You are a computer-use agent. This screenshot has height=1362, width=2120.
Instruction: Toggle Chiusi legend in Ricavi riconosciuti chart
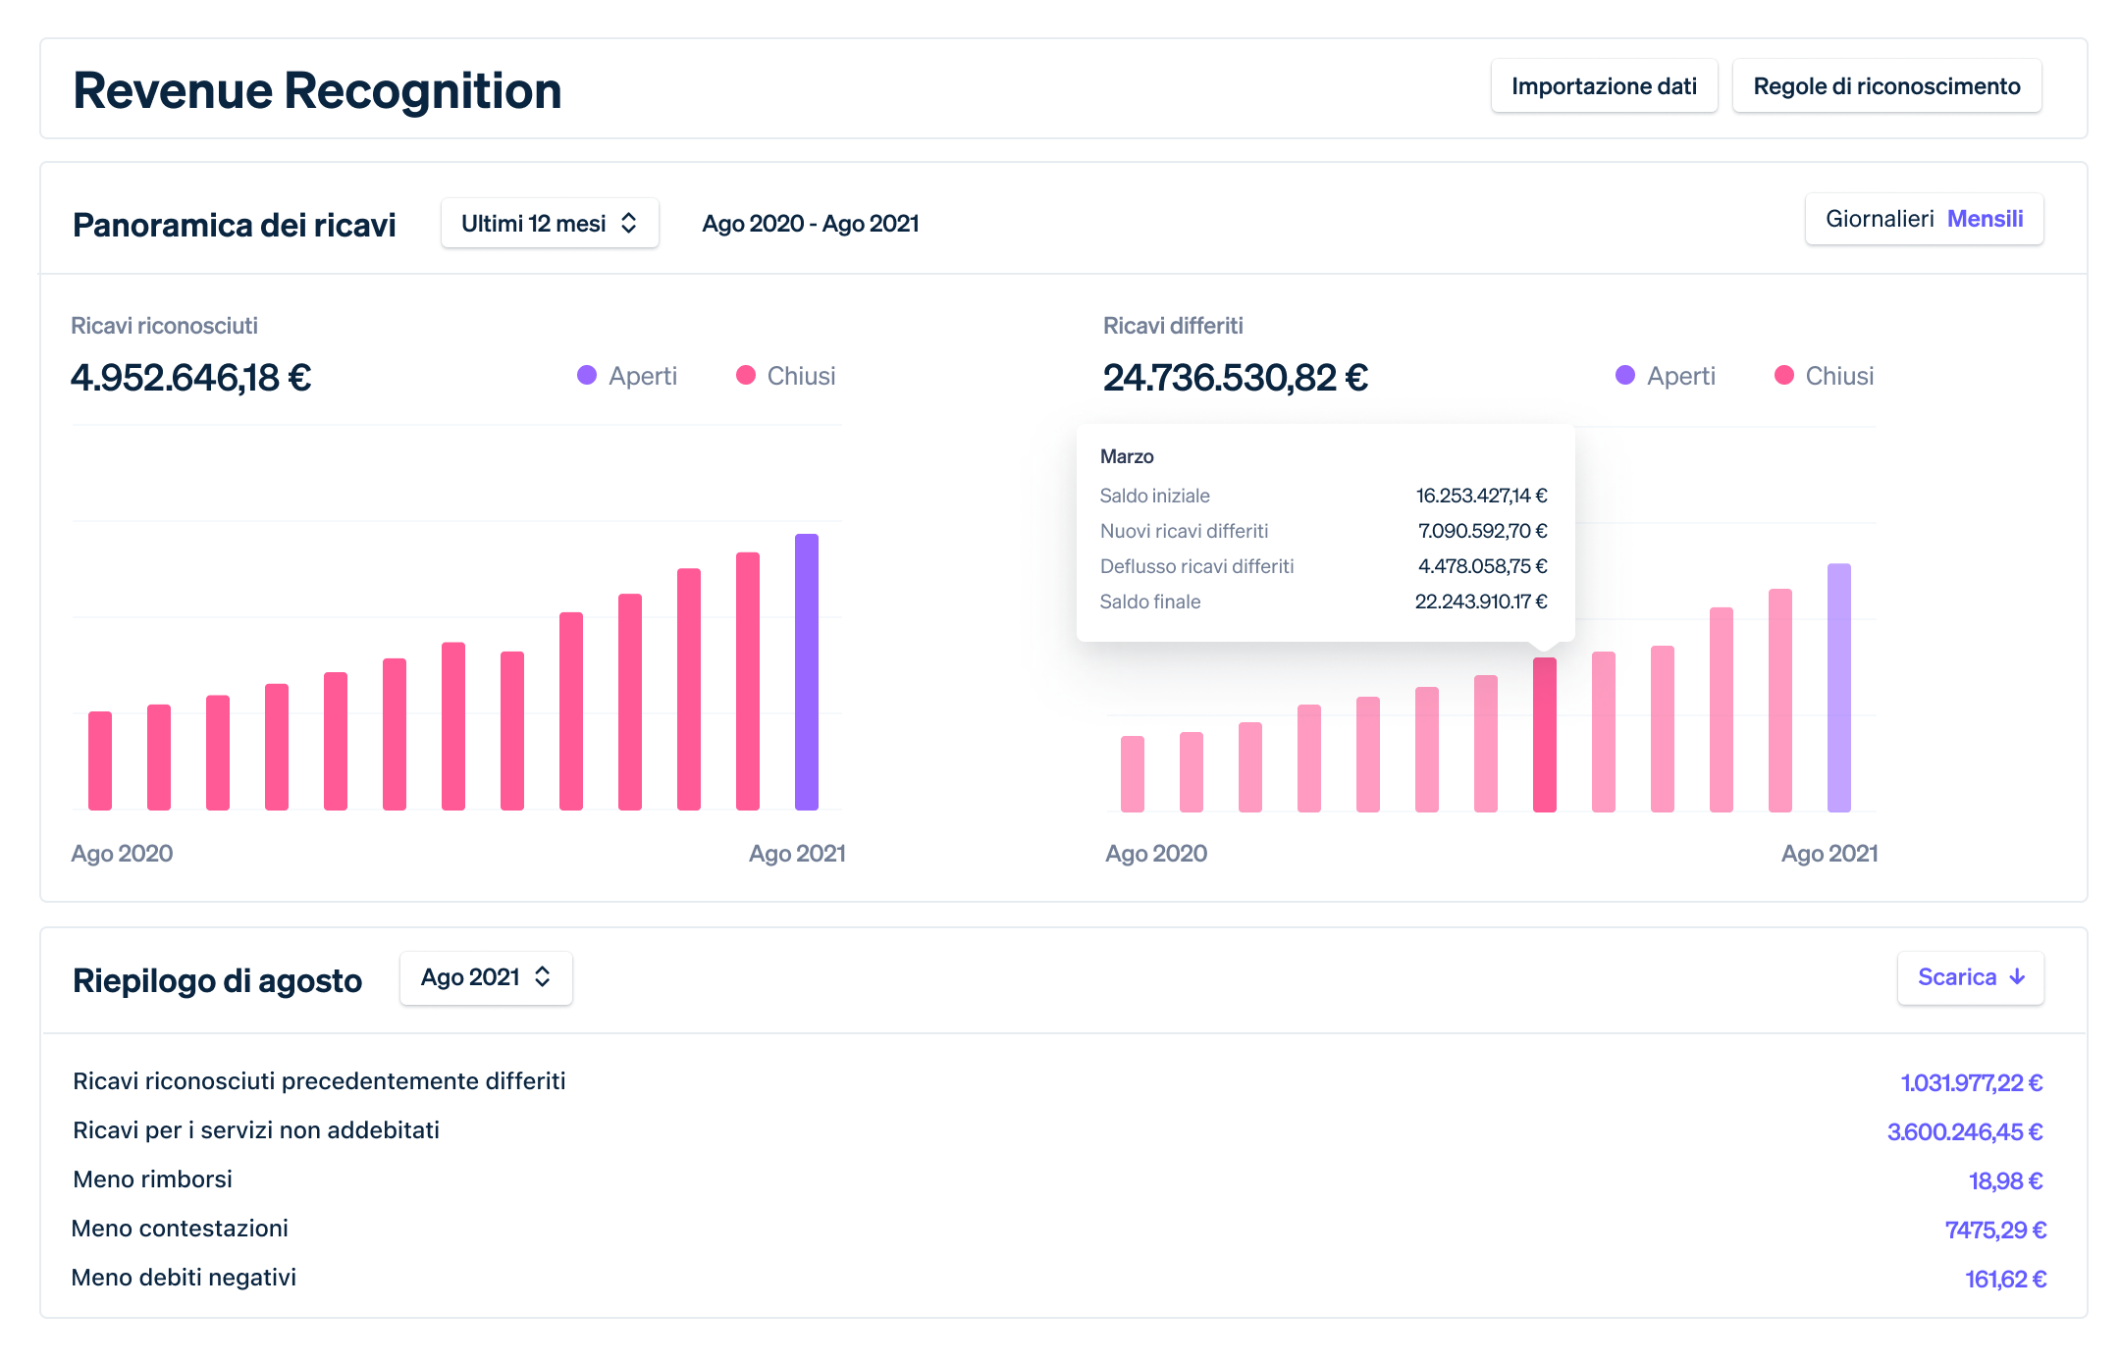pos(786,376)
